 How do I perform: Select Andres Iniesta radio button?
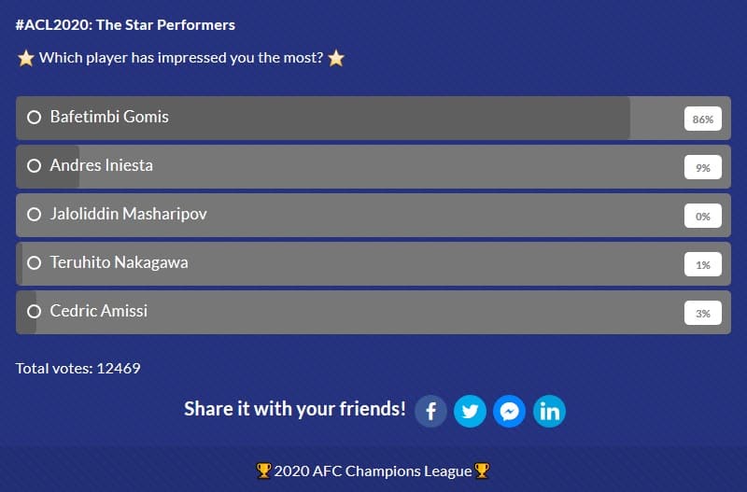pos(34,166)
